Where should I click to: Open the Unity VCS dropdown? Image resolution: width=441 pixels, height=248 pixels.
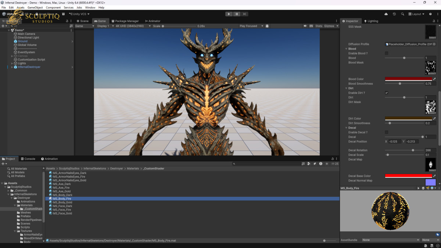coord(79,14)
